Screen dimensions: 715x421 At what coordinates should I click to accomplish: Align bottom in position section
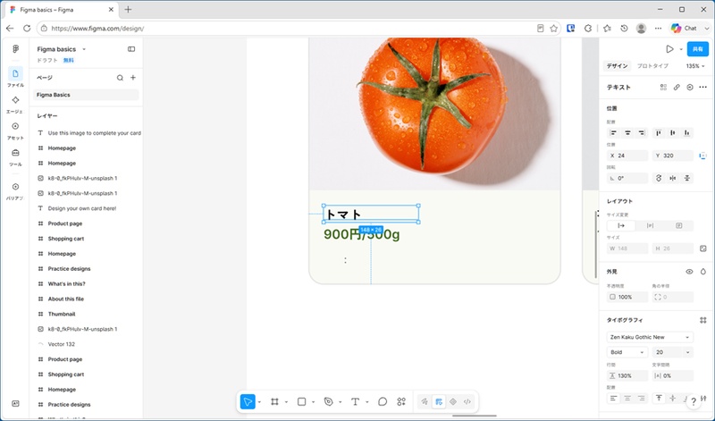(x=686, y=132)
